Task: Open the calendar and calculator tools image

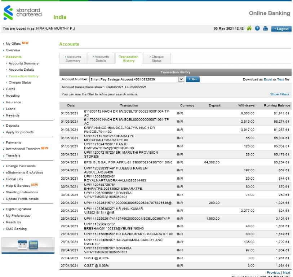Action: (28, 245)
